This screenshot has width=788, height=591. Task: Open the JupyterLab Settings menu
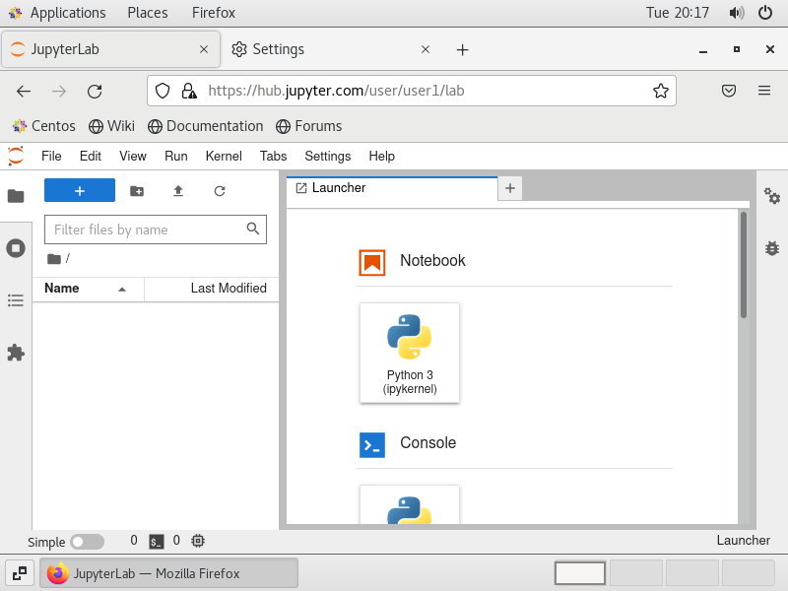[328, 157]
